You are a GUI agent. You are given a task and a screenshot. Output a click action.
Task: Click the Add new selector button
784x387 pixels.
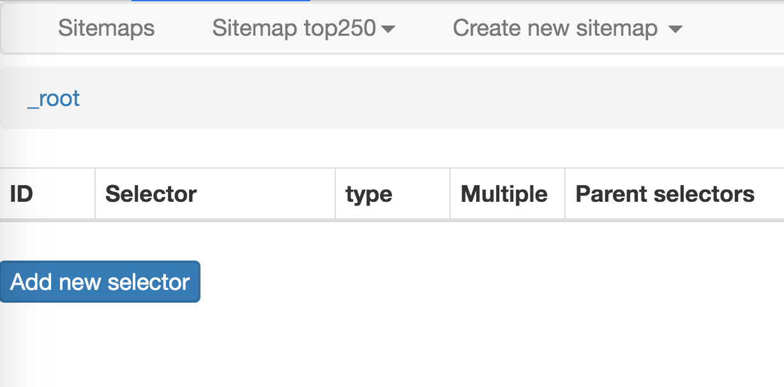[100, 282]
